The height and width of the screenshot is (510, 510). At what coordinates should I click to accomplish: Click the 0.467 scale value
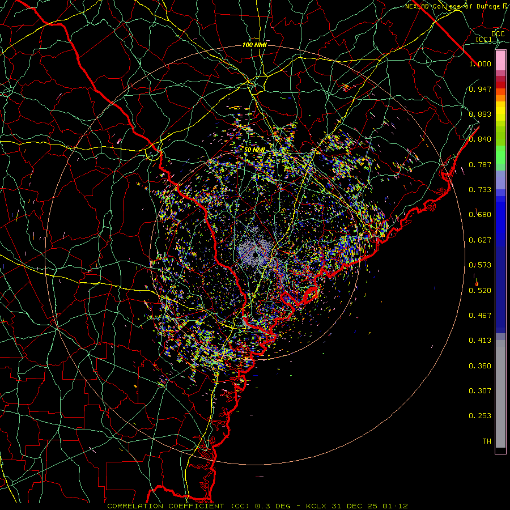click(480, 315)
